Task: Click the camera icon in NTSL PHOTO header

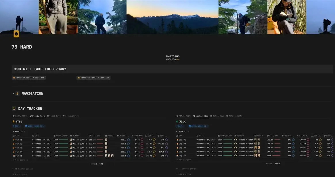Action: [x=106, y=136]
